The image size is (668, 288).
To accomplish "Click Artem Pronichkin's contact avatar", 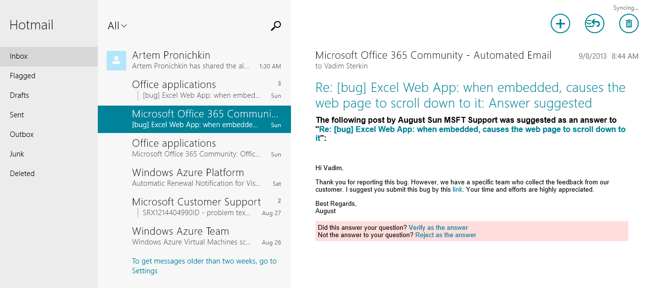I will coord(116,61).
